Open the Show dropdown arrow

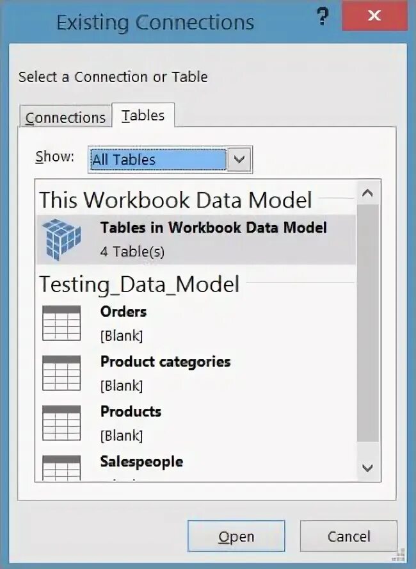click(x=239, y=160)
